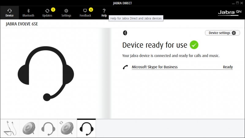This screenshot has height=138, width=245.
Task: Switch to the Bluetooth tab
Action: pyautogui.click(x=28, y=13)
